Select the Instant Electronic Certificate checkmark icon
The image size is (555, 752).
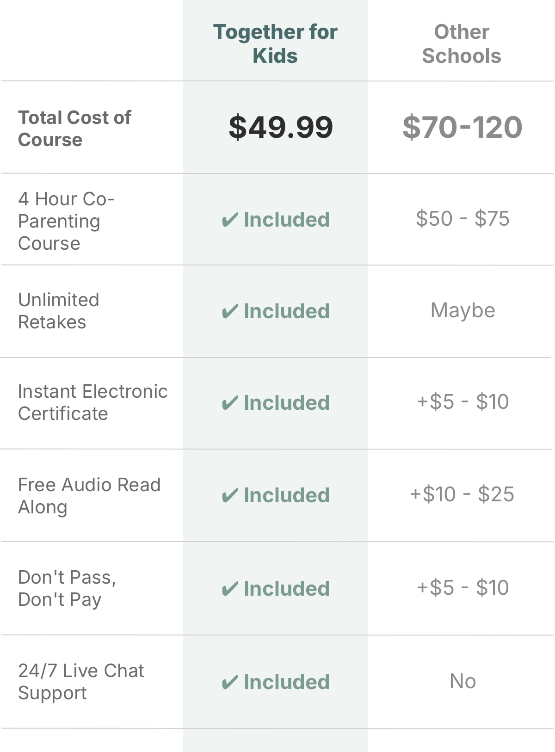tap(230, 403)
